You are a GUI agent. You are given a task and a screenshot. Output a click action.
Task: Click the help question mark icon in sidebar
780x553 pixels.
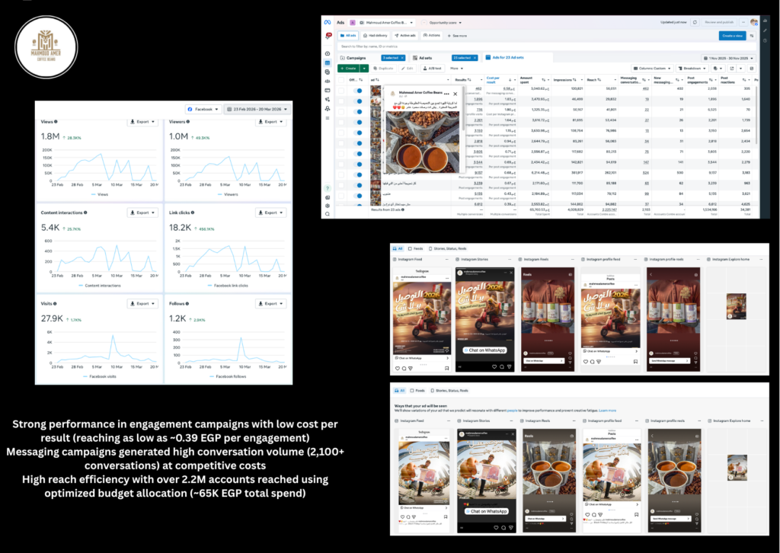(x=328, y=187)
